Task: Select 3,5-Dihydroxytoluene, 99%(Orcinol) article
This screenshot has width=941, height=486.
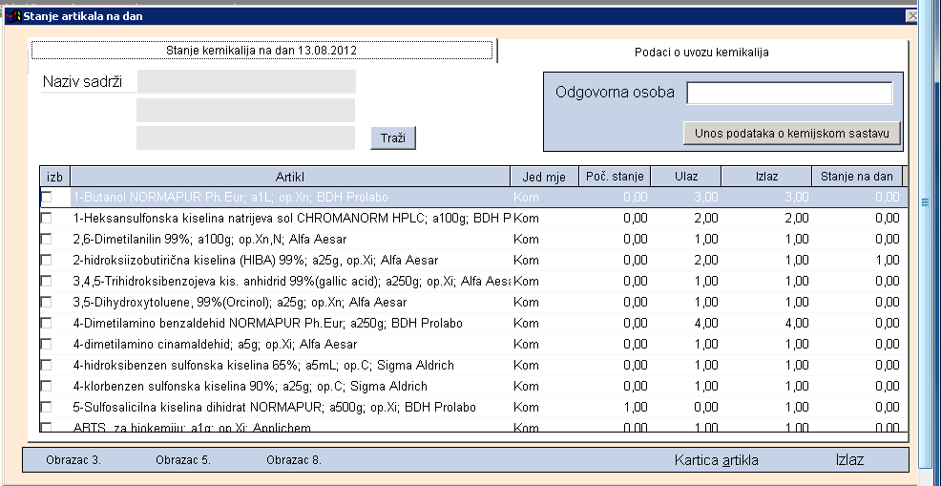Action: click(240, 302)
